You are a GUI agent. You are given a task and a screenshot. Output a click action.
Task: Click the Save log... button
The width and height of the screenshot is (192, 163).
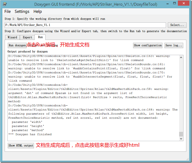[x=174, y=45]
